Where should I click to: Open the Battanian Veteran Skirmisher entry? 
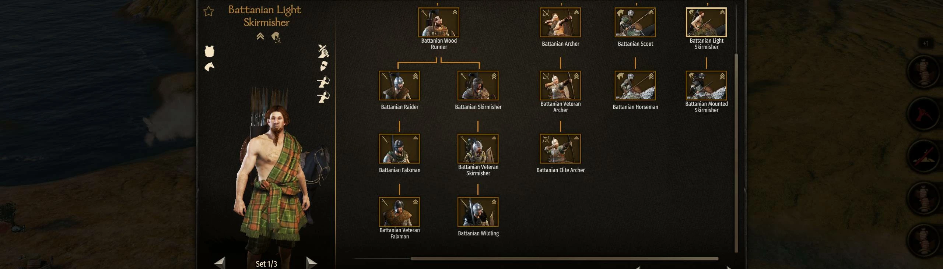click(x=478, y=149)
